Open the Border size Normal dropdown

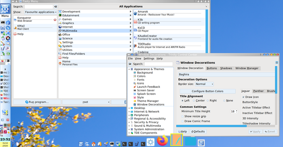tap(204, 84)
